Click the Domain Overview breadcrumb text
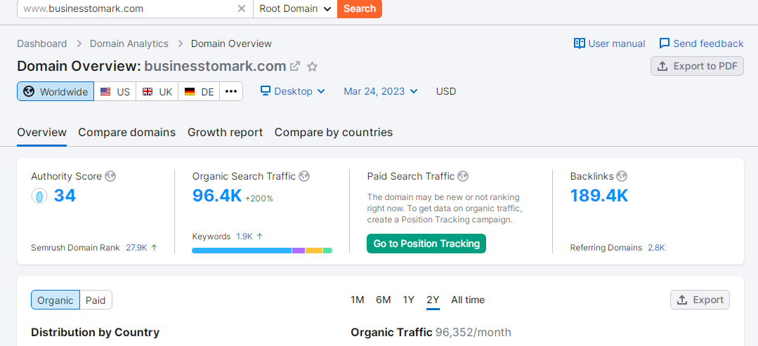 point(231,44)
